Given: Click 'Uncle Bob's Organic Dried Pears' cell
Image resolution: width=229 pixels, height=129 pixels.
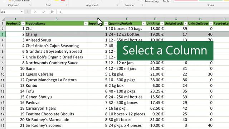Looking at the screenshot, I should click(x=57, y=57).
